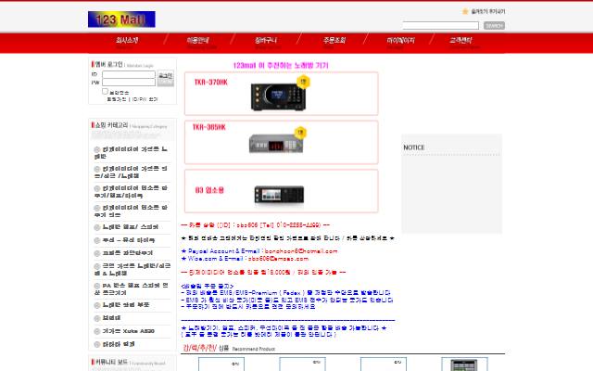The width and height of the screenshot is (593, 371).
Task: Click the yellow badge on TKR-370HK
Action: [x=303, y=82]
